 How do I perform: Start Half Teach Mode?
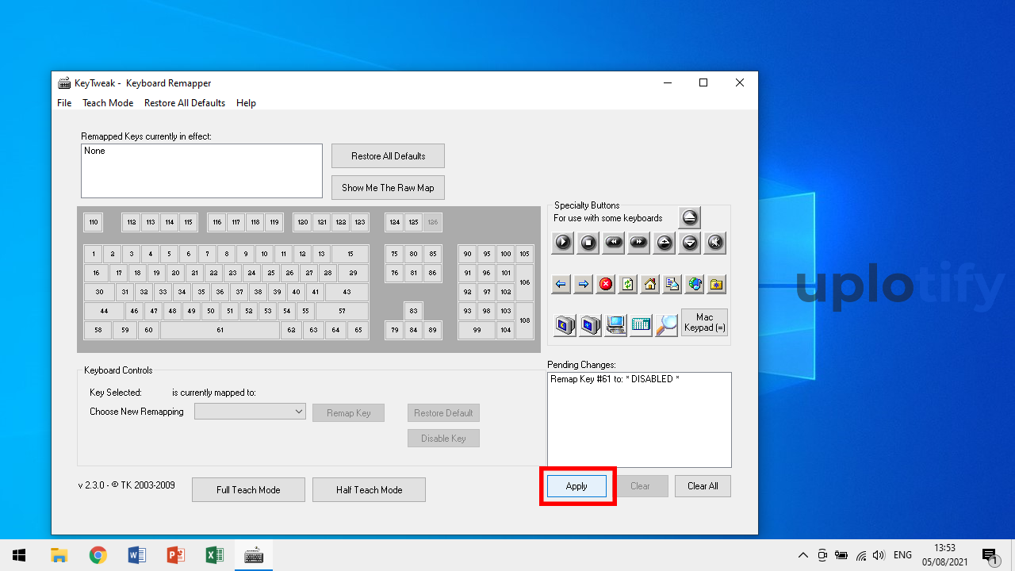(369, 490)
